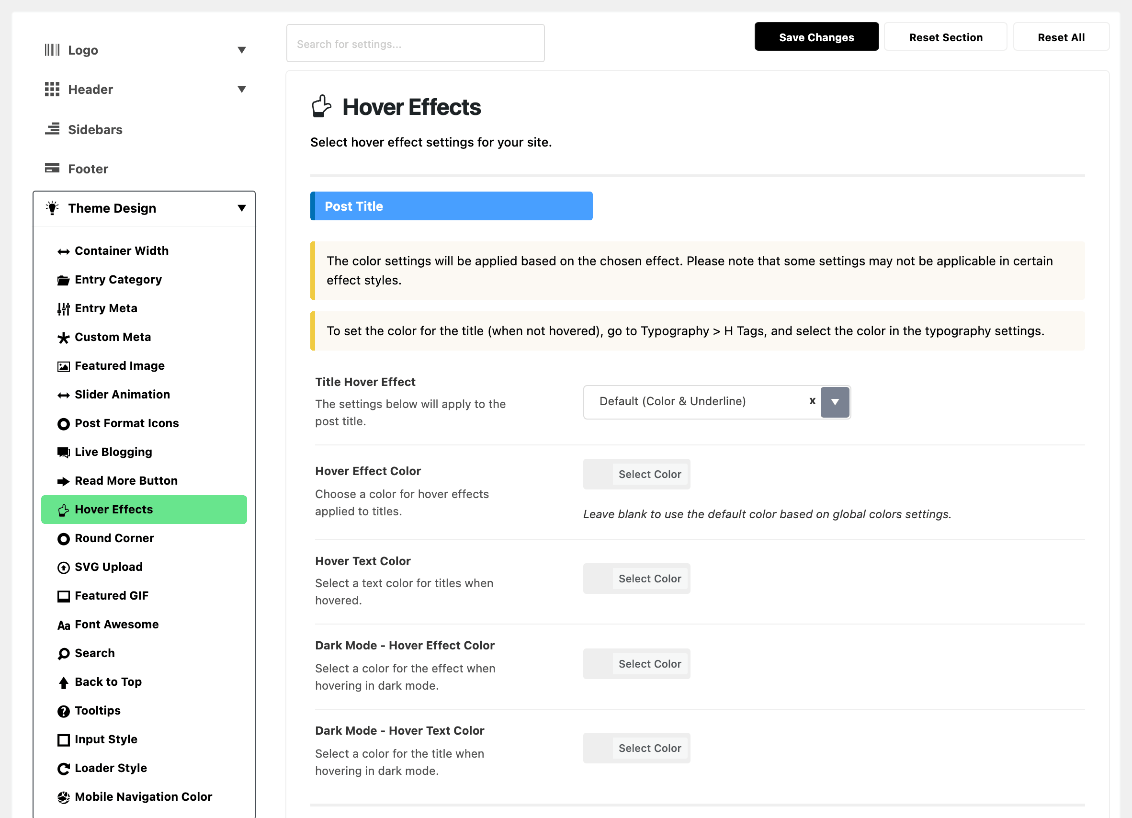The width and height of the screenshot is (1132, 818).
Task: Click the Sidebars alignment icon
Action: pyautogui.click(x=52, y=129)
